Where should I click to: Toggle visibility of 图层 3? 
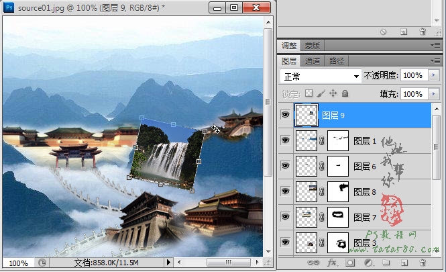(x=285, y=242)
